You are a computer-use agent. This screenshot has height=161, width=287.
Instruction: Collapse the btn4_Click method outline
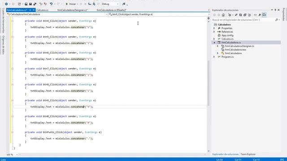pos(13,21)
